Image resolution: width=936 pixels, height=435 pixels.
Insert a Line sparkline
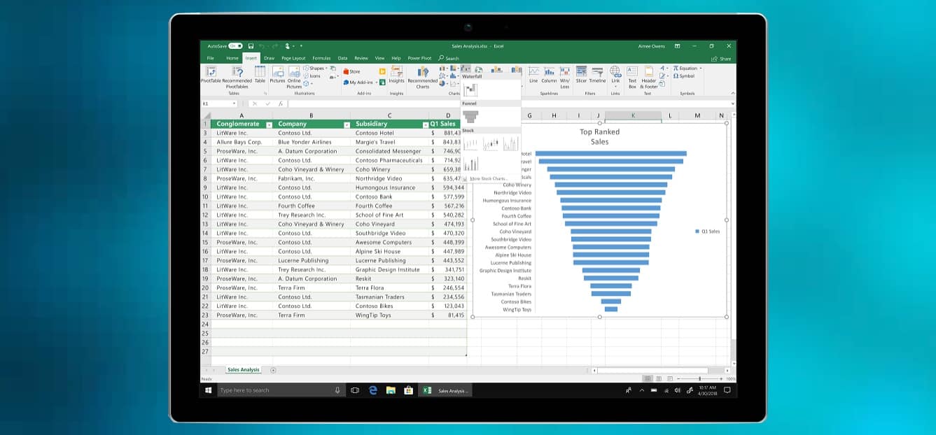pyautogui.click(x=533, y=76)
